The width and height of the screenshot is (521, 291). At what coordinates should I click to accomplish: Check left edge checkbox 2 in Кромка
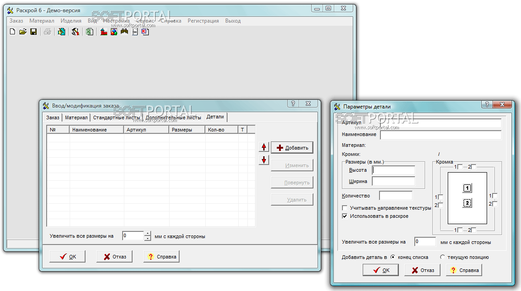(x=440, y=205)
